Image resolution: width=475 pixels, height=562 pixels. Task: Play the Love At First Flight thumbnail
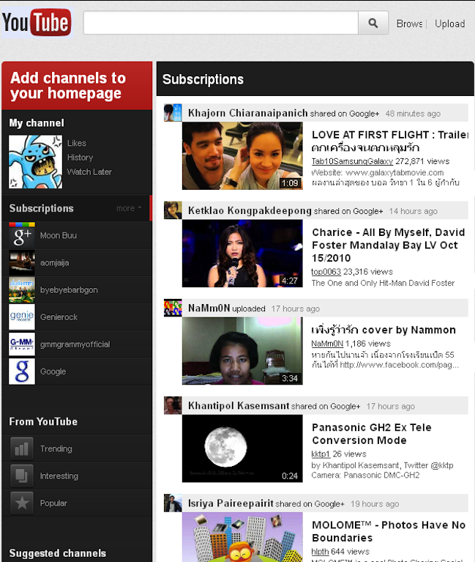click(242, 156)
